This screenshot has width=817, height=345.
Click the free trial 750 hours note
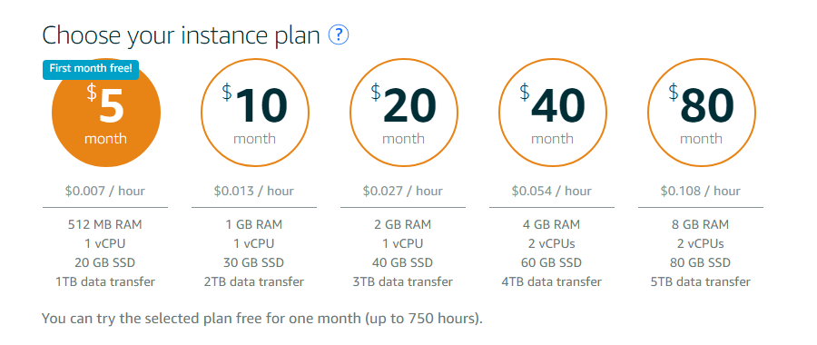[x=262, y=319]
